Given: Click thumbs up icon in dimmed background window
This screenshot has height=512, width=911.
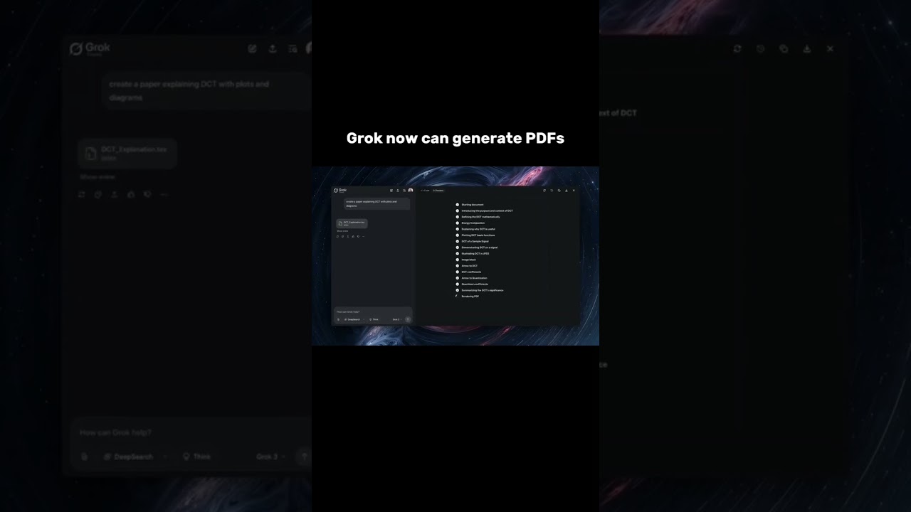Looking at the screenshot, I should coord(131,194).
